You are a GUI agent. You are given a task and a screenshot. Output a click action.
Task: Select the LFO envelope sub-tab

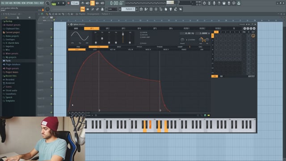point(95,50)
